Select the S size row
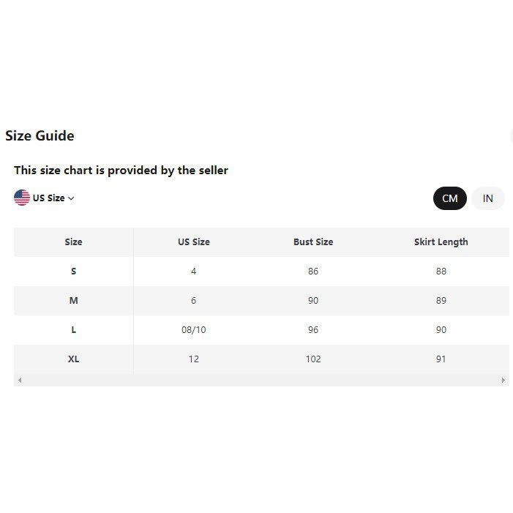Viewport: 513px width, 513px height. pyautogui.click(x=73, y=272)
